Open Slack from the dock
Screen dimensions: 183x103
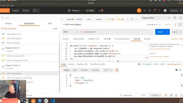pyautogui.click(x=46, y=101)
